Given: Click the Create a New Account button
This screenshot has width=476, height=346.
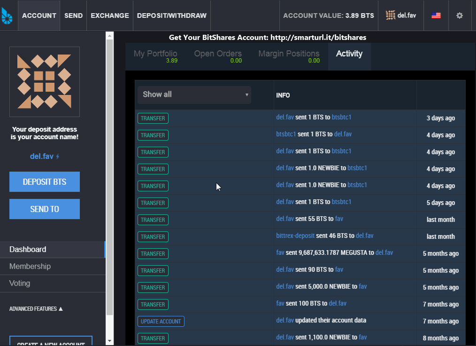Looking at the screenshot, I should point(51,341).
